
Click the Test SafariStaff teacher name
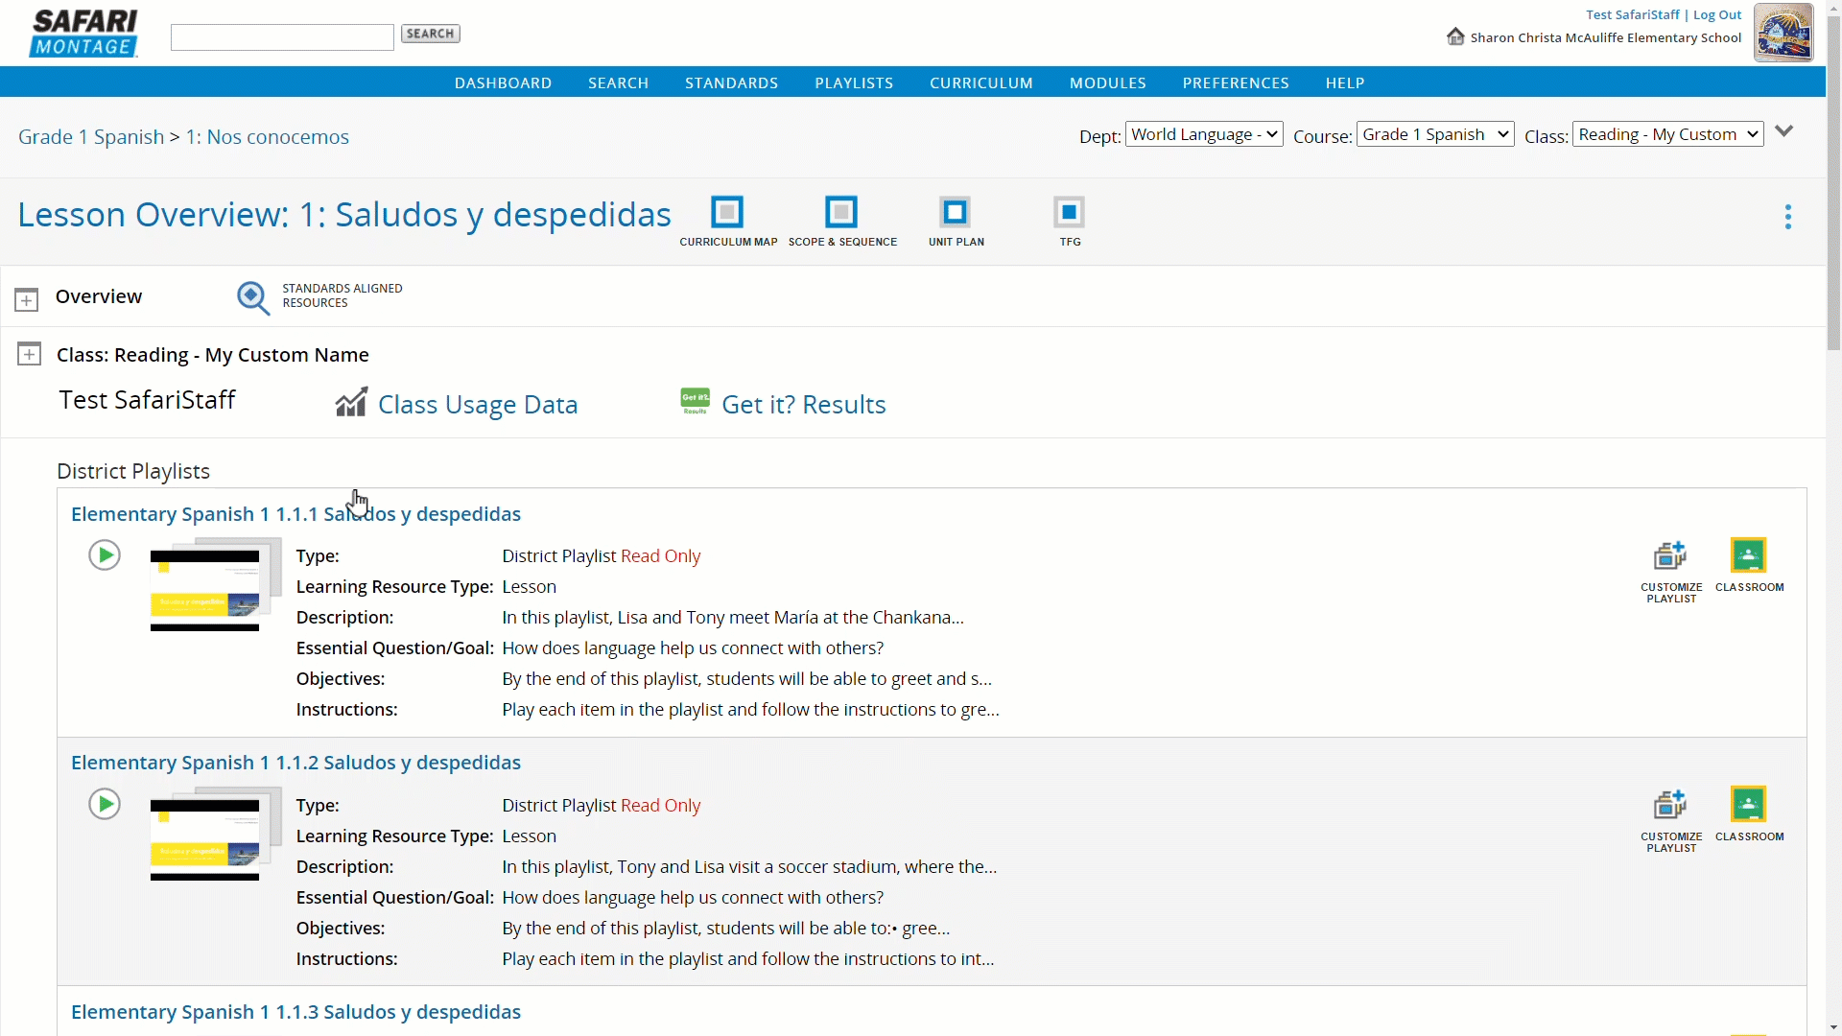(148, 400)
